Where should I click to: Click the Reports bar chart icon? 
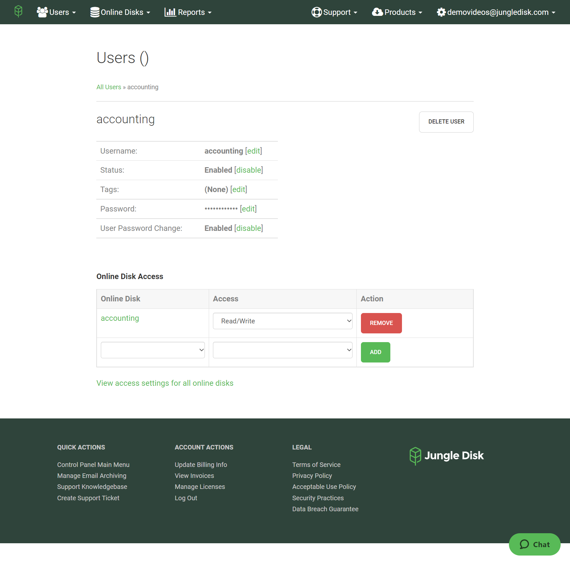(x=171, y=12)
